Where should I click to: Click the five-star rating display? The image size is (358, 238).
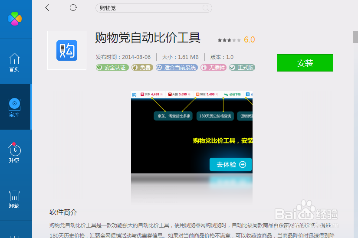click(x=229, y=40)
